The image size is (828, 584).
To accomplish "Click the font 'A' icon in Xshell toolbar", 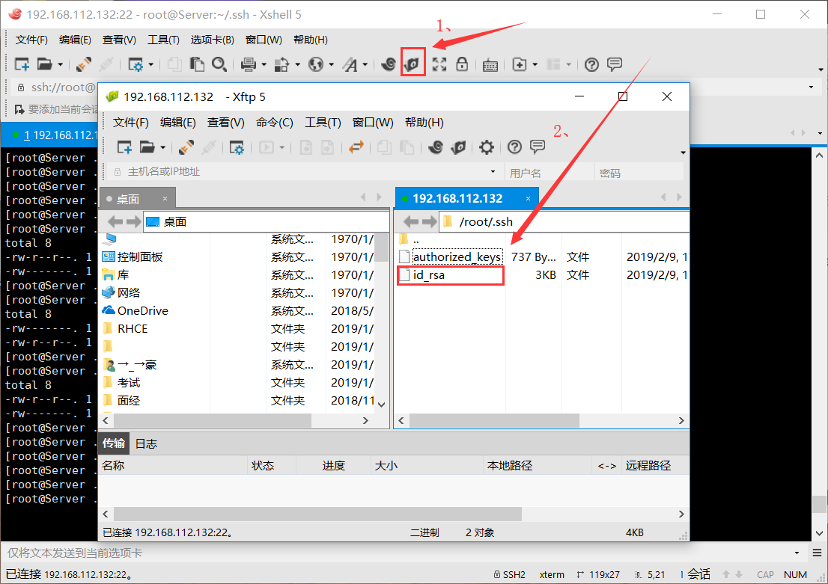I will pyautogui.click(x=350, y=64).
